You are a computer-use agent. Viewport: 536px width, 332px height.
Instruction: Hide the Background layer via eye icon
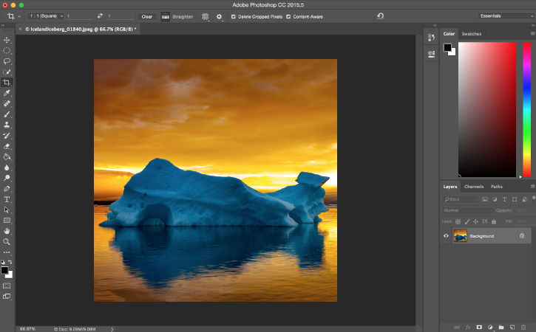(x=446, y=236)
